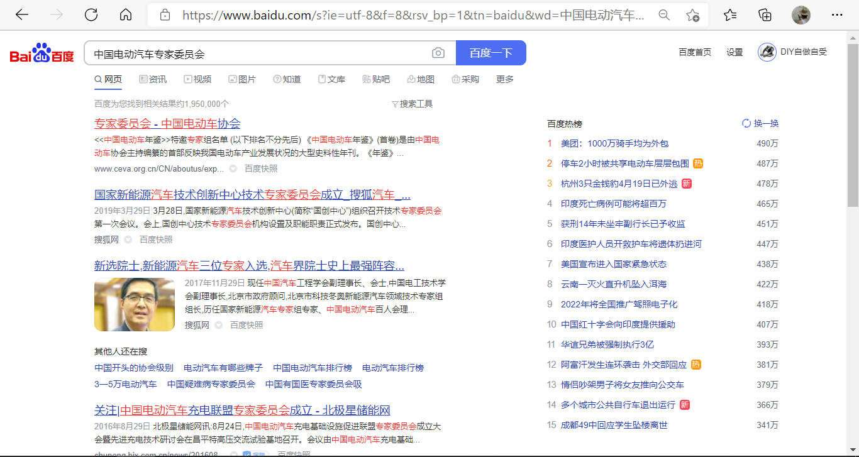
Task: Reload the page with the refresh icon
Action: [91, 15]
